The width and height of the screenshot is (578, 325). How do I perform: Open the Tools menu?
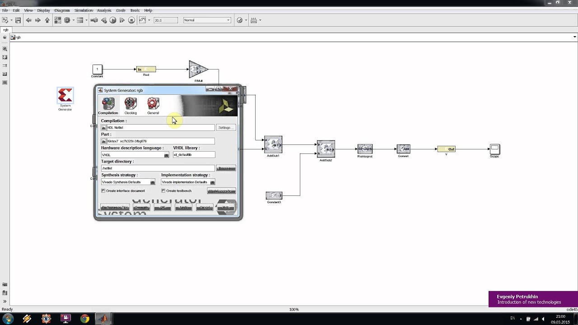pyautogui.click(x=135, y=10)
